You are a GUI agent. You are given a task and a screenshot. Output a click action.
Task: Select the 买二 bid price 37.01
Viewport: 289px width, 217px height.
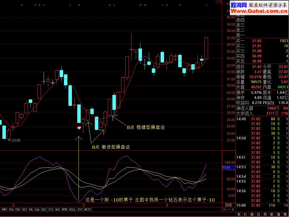pyautogui.click(x=257, y=46)
